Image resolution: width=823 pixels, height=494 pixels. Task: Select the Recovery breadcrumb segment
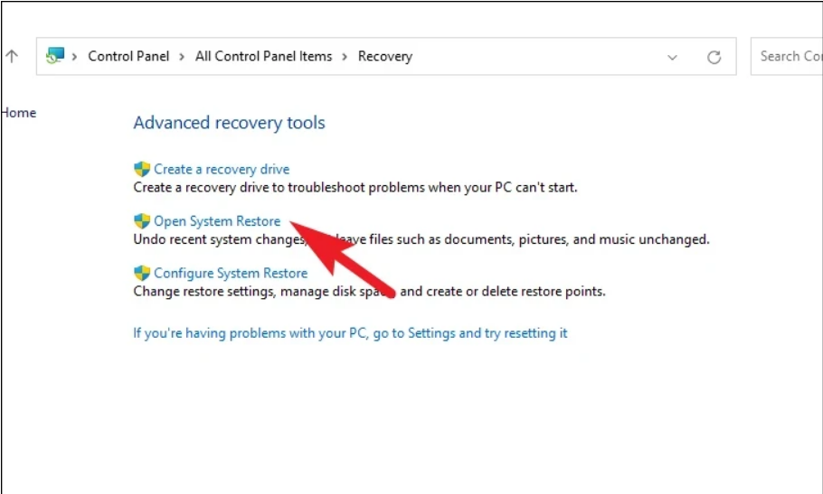[384, 56]
